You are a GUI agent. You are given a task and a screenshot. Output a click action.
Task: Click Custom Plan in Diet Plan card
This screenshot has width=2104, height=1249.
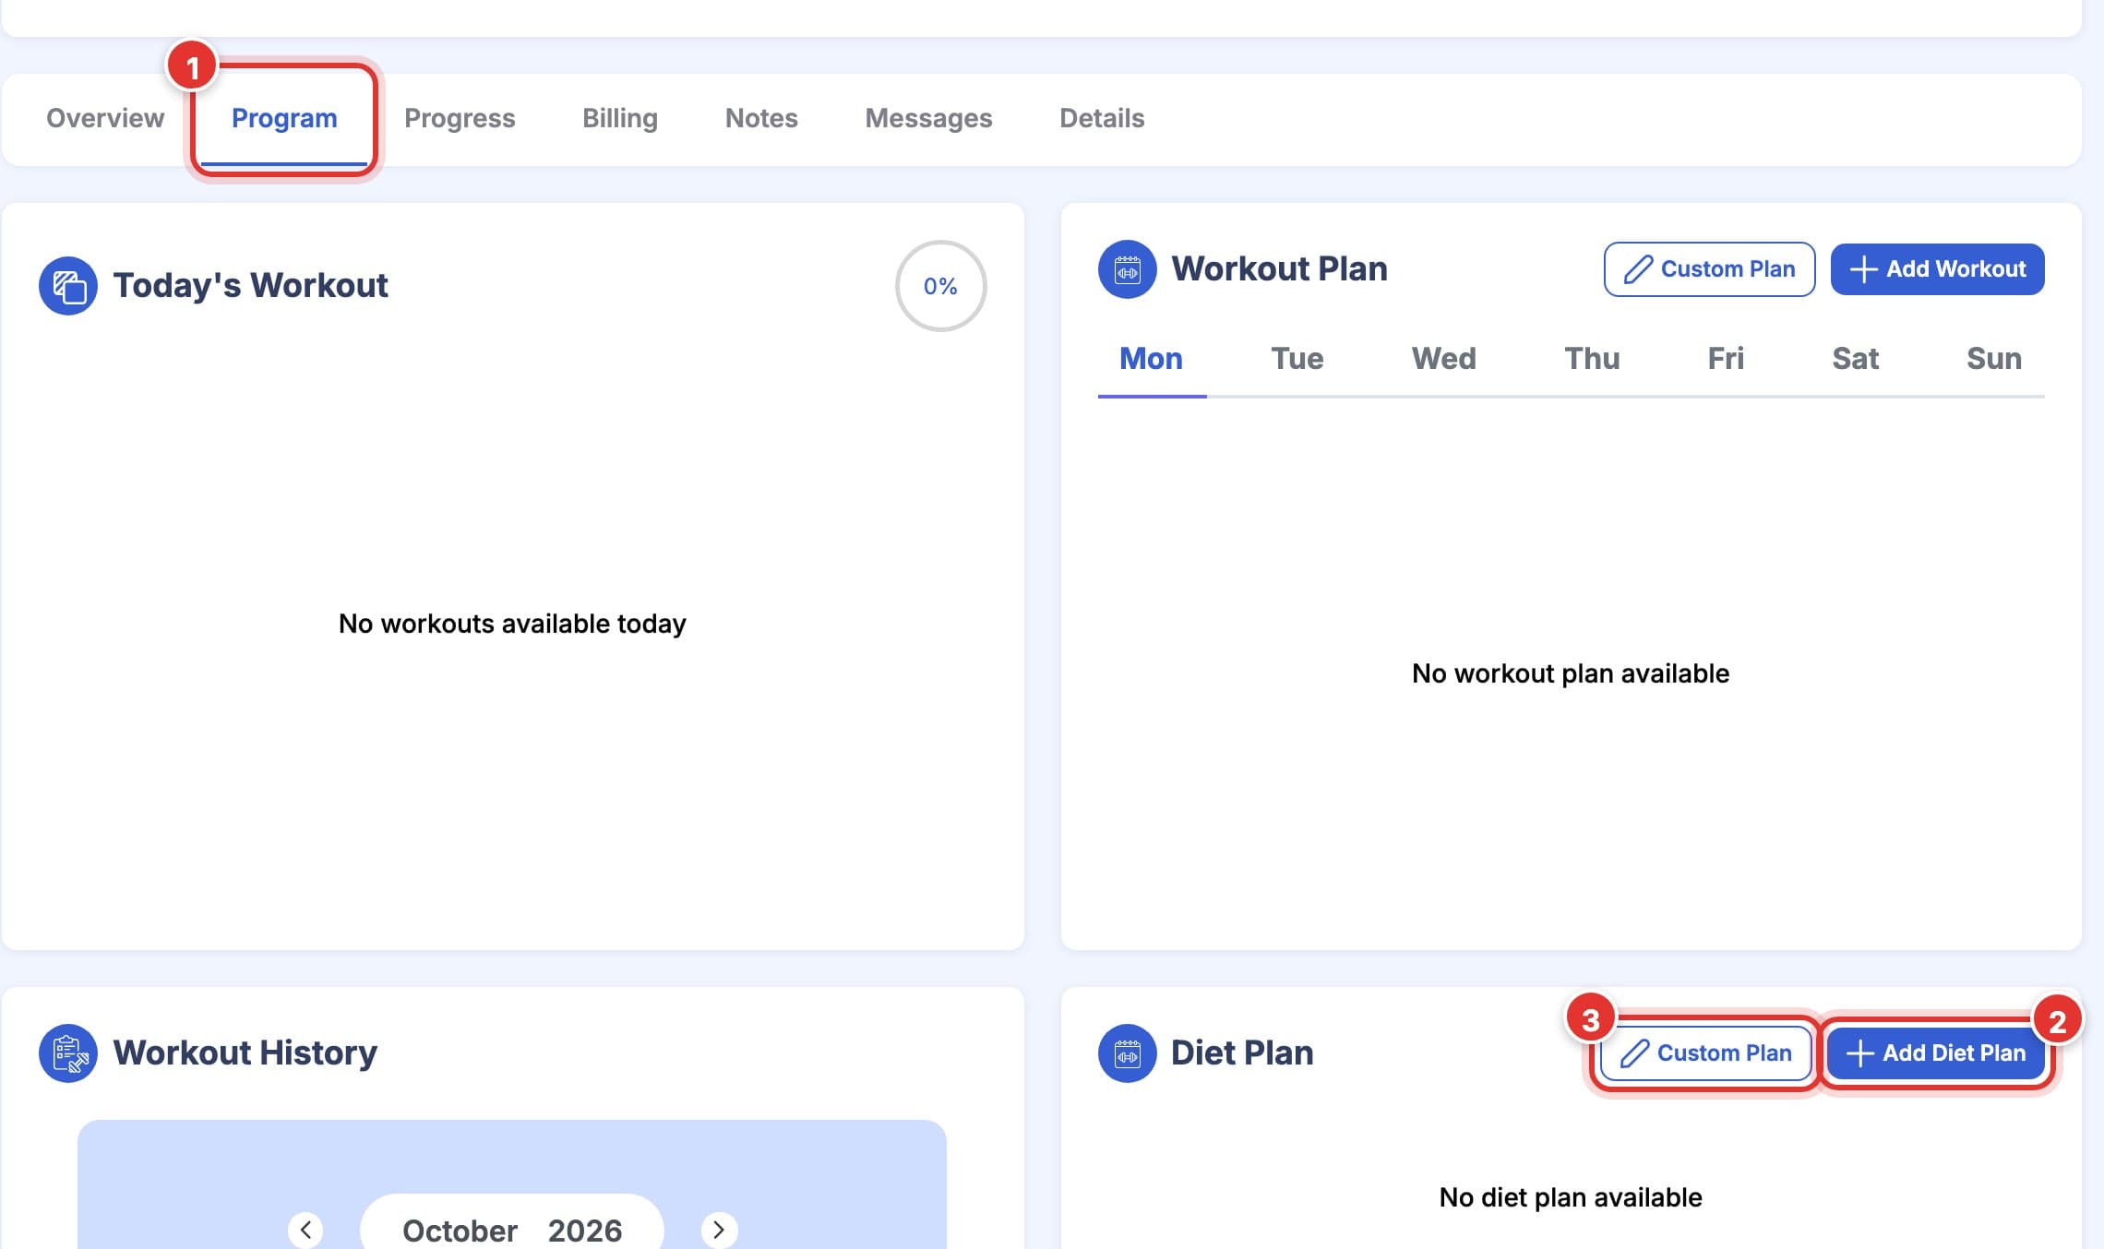coord(1706,1053)
